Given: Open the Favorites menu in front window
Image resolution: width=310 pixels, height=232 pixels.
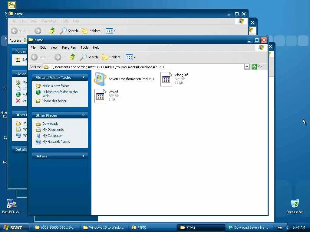Looking at the screenshot, I should (x=69, y=47).
